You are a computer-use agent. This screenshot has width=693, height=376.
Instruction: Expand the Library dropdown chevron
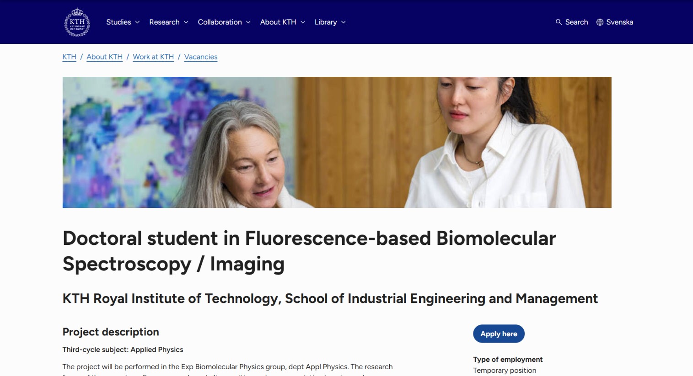click(x=343, y=22)
